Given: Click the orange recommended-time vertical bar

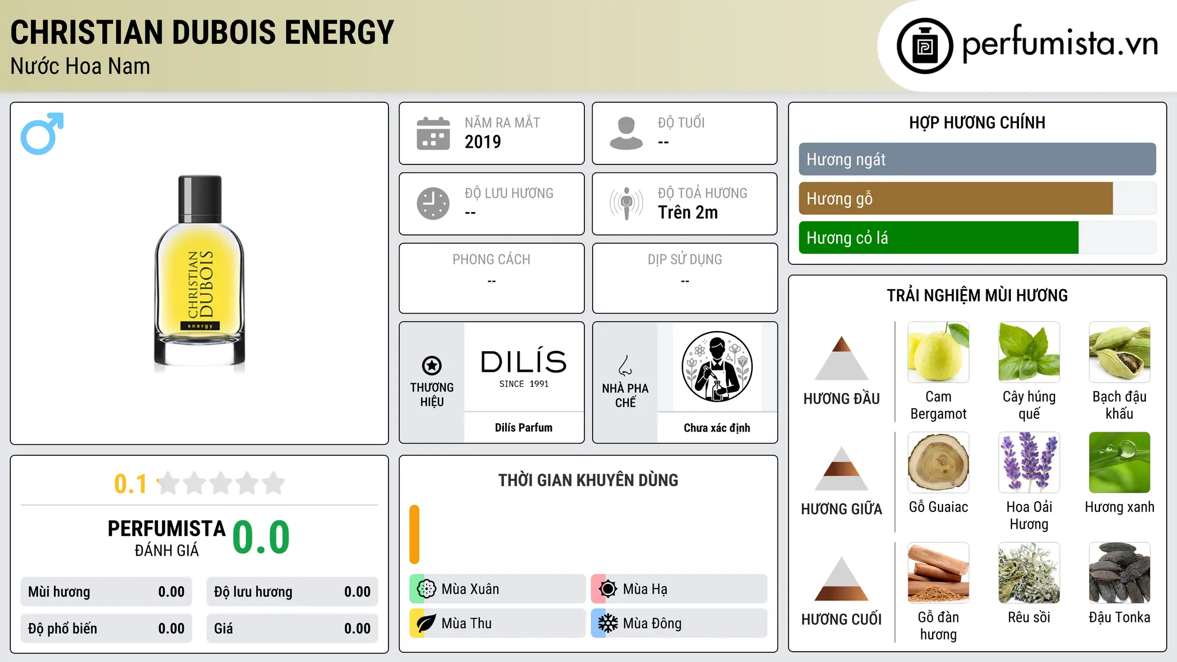Looking at the screenshot, I should click(x=414, y=534).
